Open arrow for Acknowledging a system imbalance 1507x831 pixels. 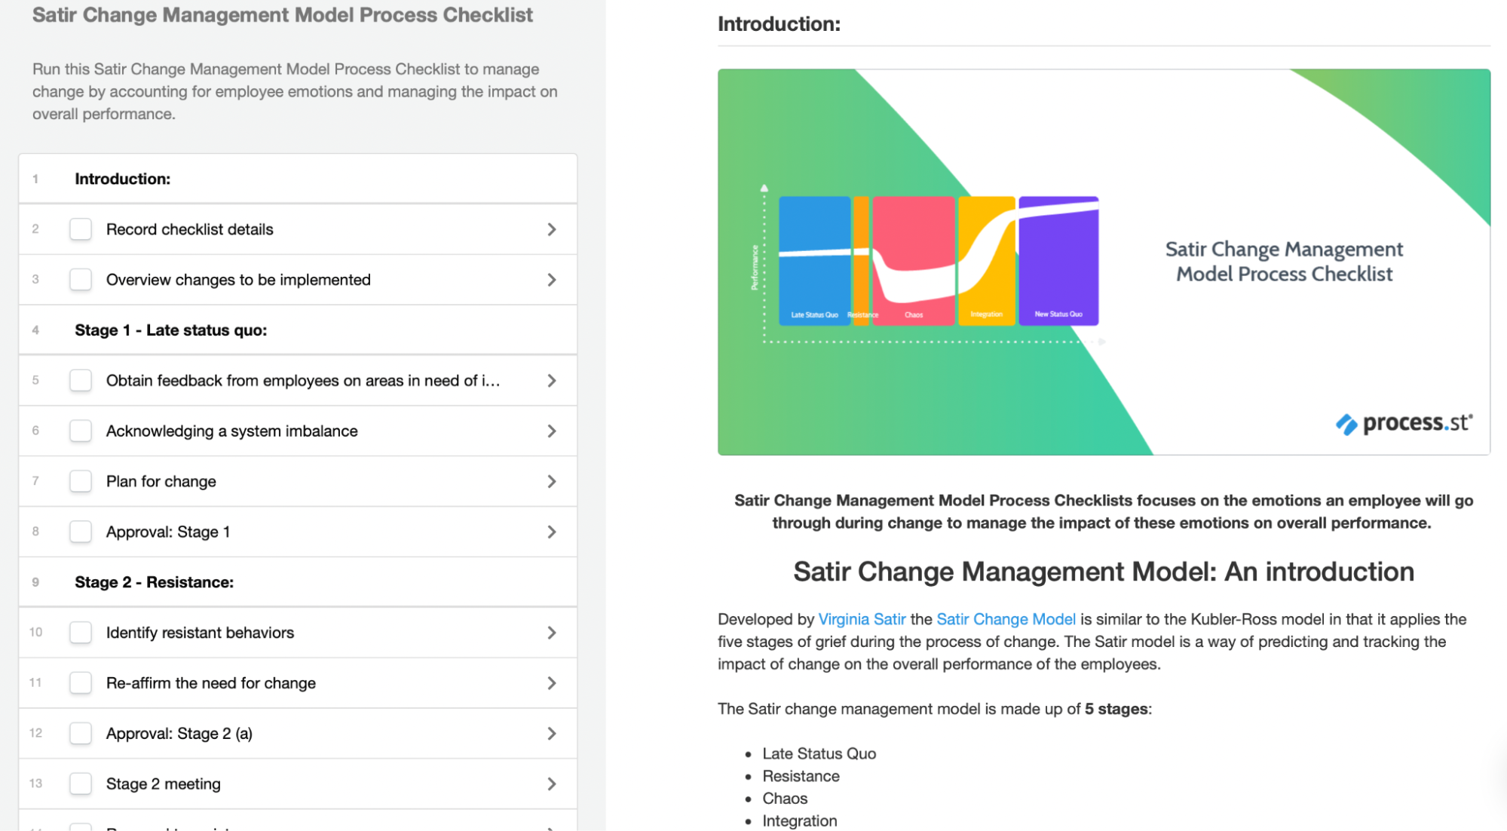coord(552,431)
